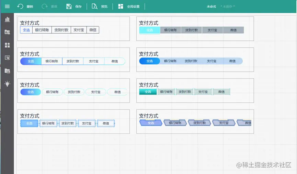Select gray 微信 button
Image resolution: width=297 pixels, height=174 pixels.
click(x=233, y=30)
